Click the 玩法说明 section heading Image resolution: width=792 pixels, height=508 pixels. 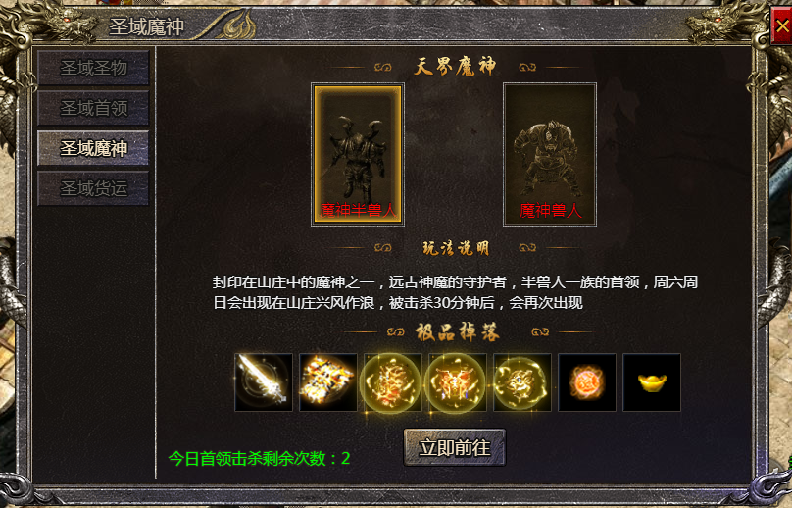click(456, 248)
